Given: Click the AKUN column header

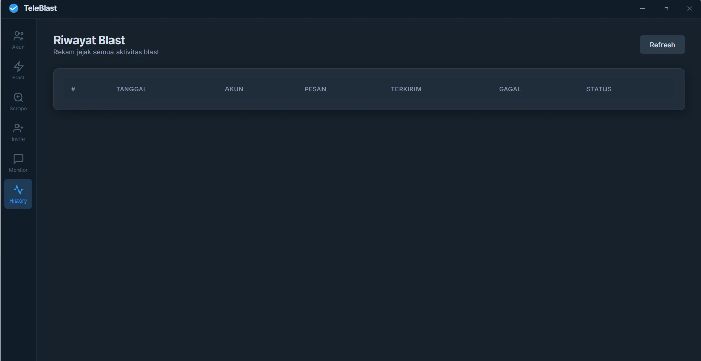Looking at the screenshot, I should click(x=234, y=89).
